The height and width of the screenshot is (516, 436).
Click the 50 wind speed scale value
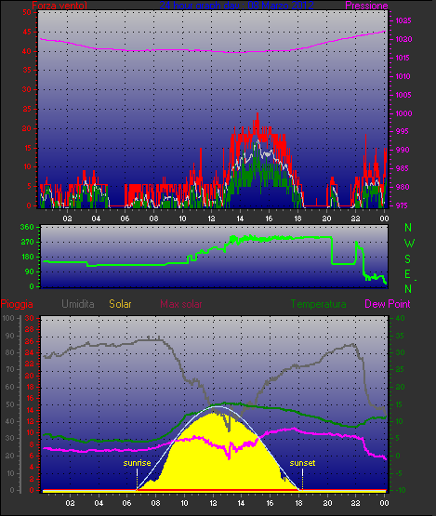point(27,12)
